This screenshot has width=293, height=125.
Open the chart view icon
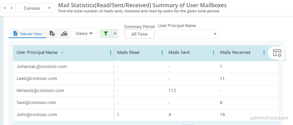(x=64, y=34)
